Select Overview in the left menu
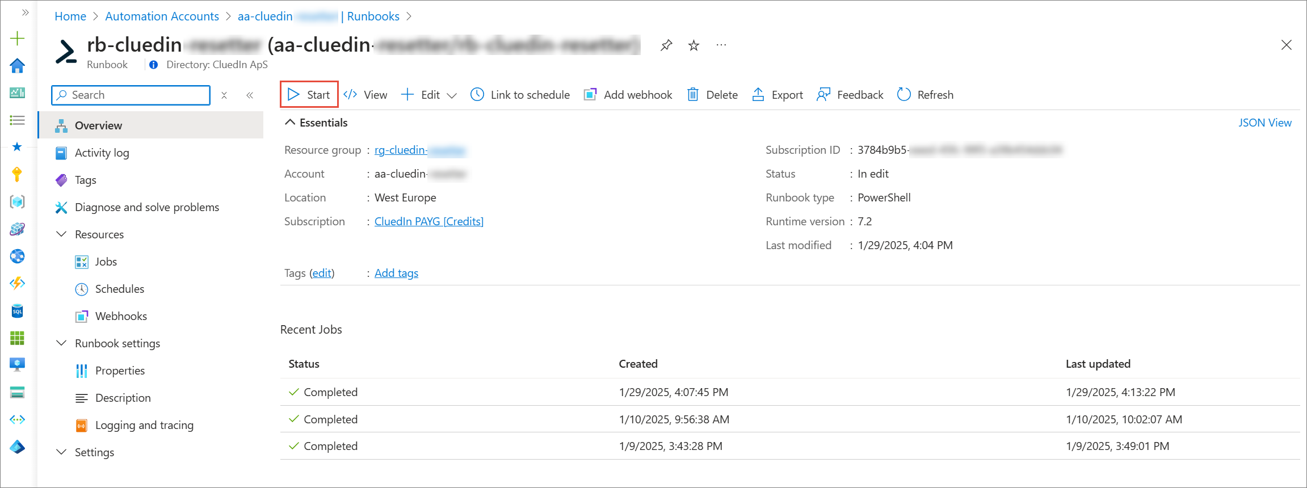 pyautogui.click(x=151, y=125)
